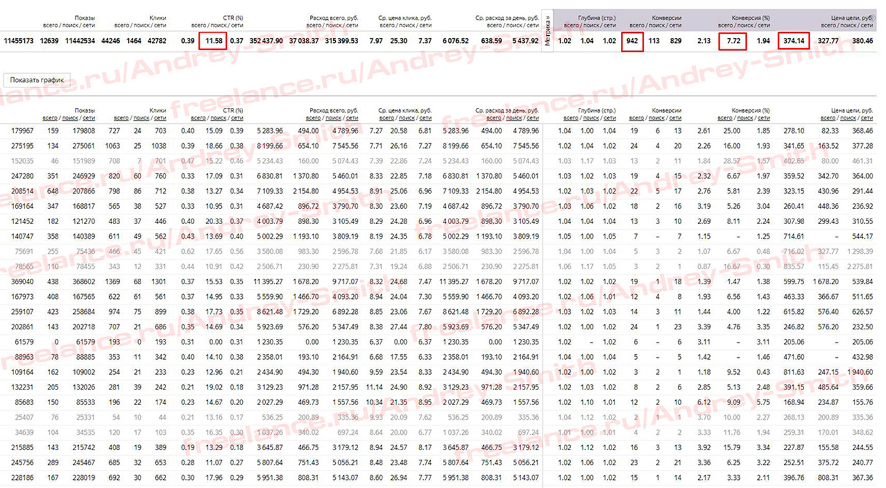Select search spend summary value 37 038.37
Screen dimensions: 886x488
(304, 41)
